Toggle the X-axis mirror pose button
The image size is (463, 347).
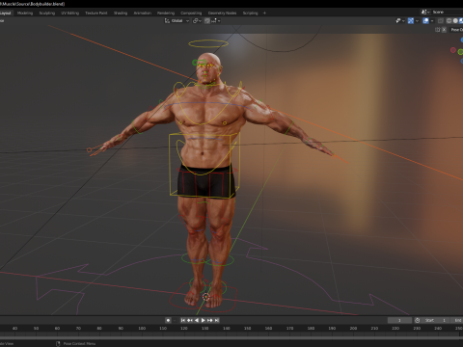tap(444, 30)
